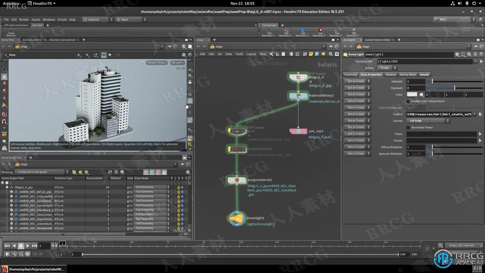This screenshot has height=273, width=485.
Task: Check the Normalize Power option
Action: coord(408,128)
